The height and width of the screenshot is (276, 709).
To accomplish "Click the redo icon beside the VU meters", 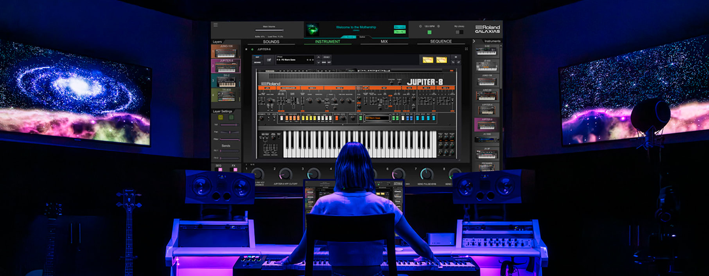I will 458,62.
